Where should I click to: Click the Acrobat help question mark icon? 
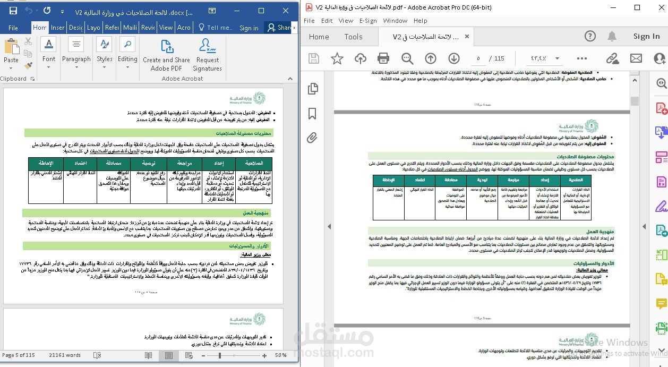point(590,36)
